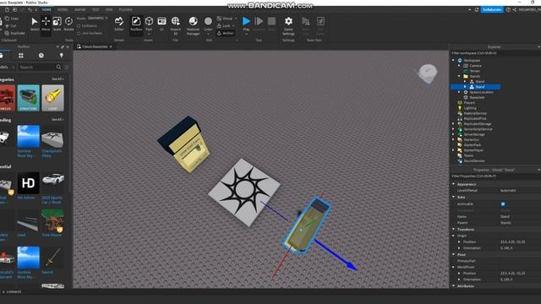Expand the selected Stand model node

pyautogui.click(x=465, y=87)
